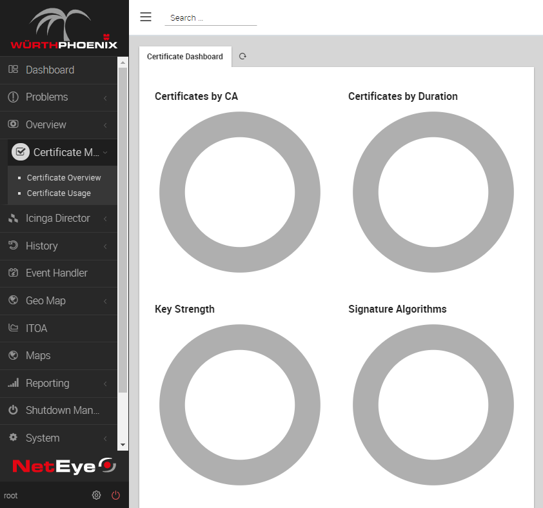Click the Icinga Director cubes icon
The height and width of the screenshot is (508, 543).
(x=13, y=218)
